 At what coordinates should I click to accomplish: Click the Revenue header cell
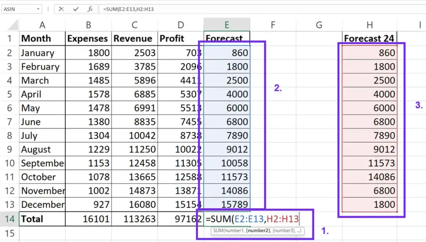pos(134,38)
